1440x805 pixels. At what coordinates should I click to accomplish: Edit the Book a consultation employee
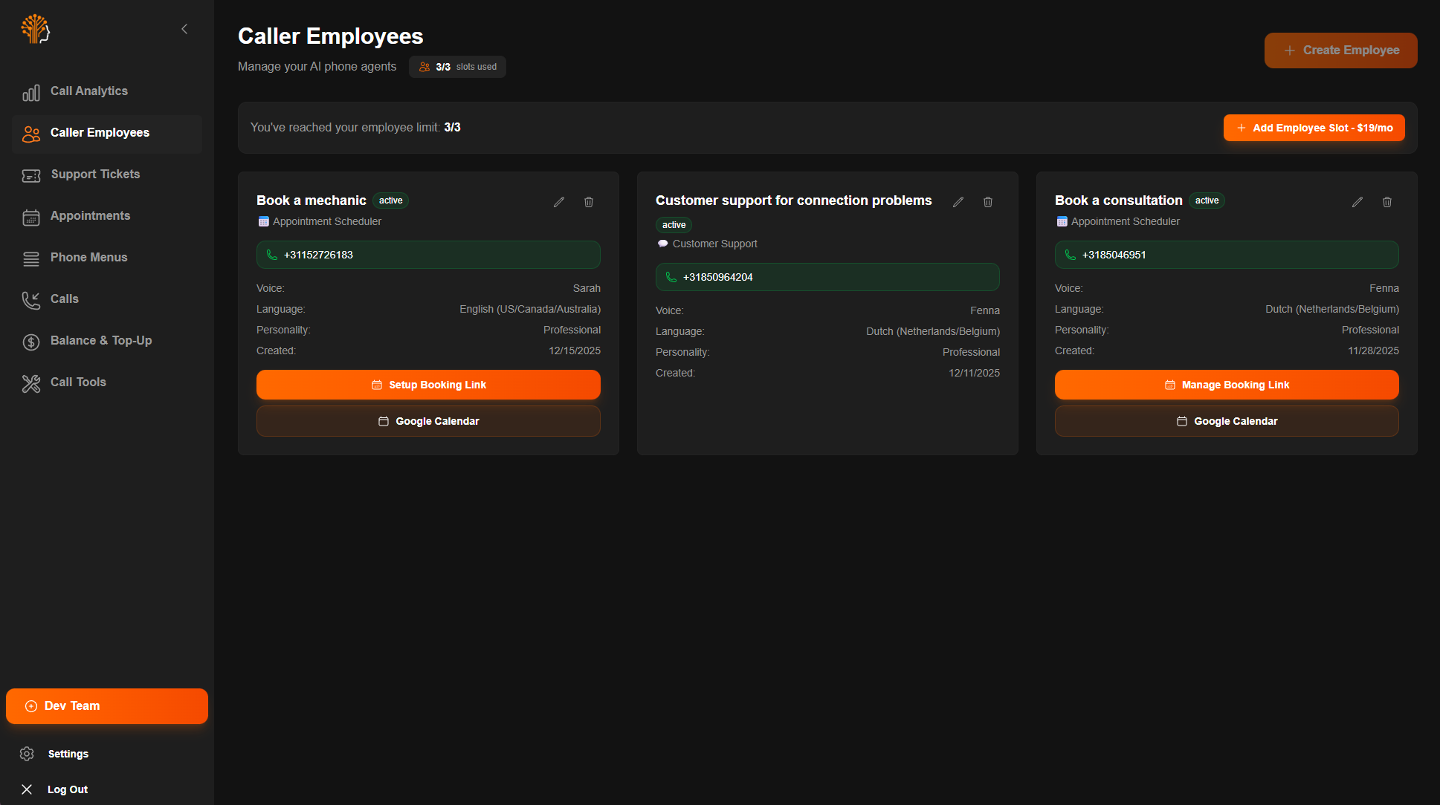[x=1357, y=202]
